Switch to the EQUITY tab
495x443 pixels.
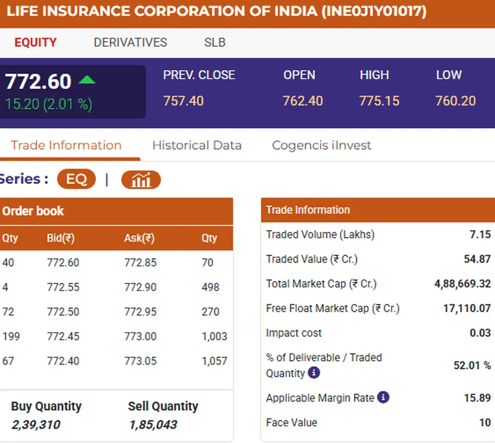(x=35, y=42)
